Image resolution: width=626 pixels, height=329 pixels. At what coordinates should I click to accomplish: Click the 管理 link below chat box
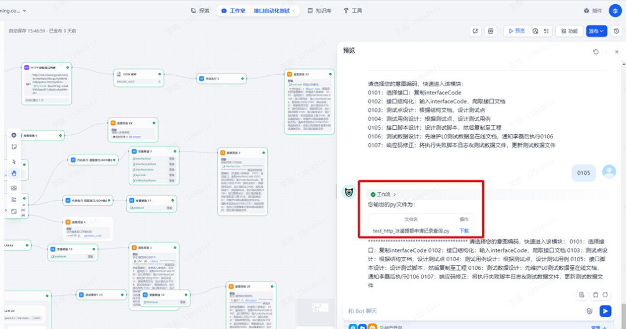pyautogui.click(x=598, y=327)
